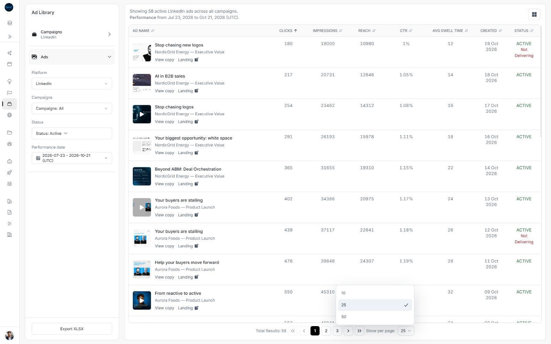Image resolution: width=551 pixels, height=344 pixels.
Task: Click the Export XLSX button
Action: click(x=72, y=329)
